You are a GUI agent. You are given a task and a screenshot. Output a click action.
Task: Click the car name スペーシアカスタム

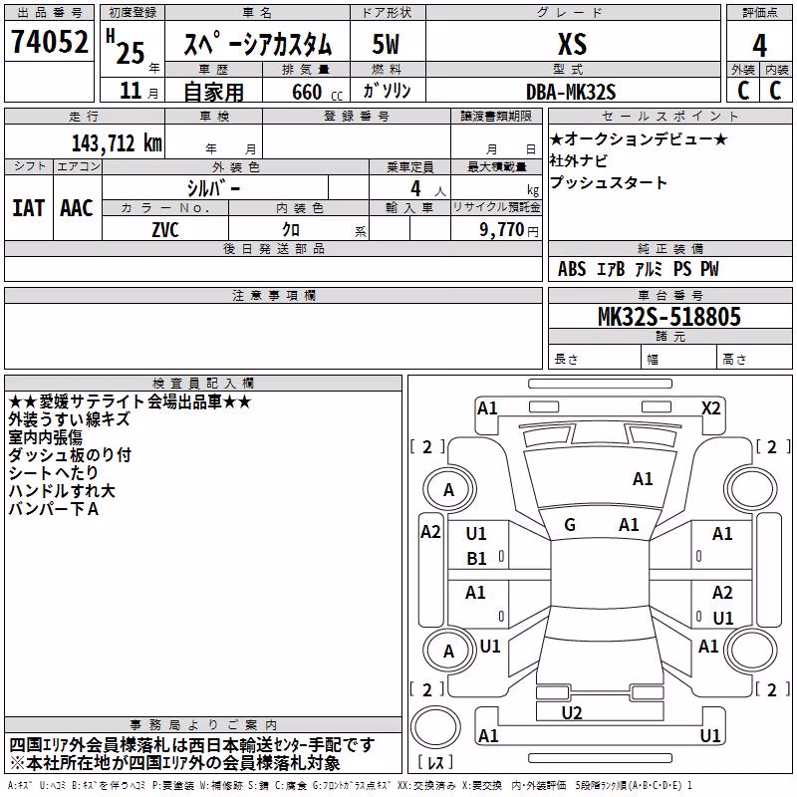[x=258, y=44]
